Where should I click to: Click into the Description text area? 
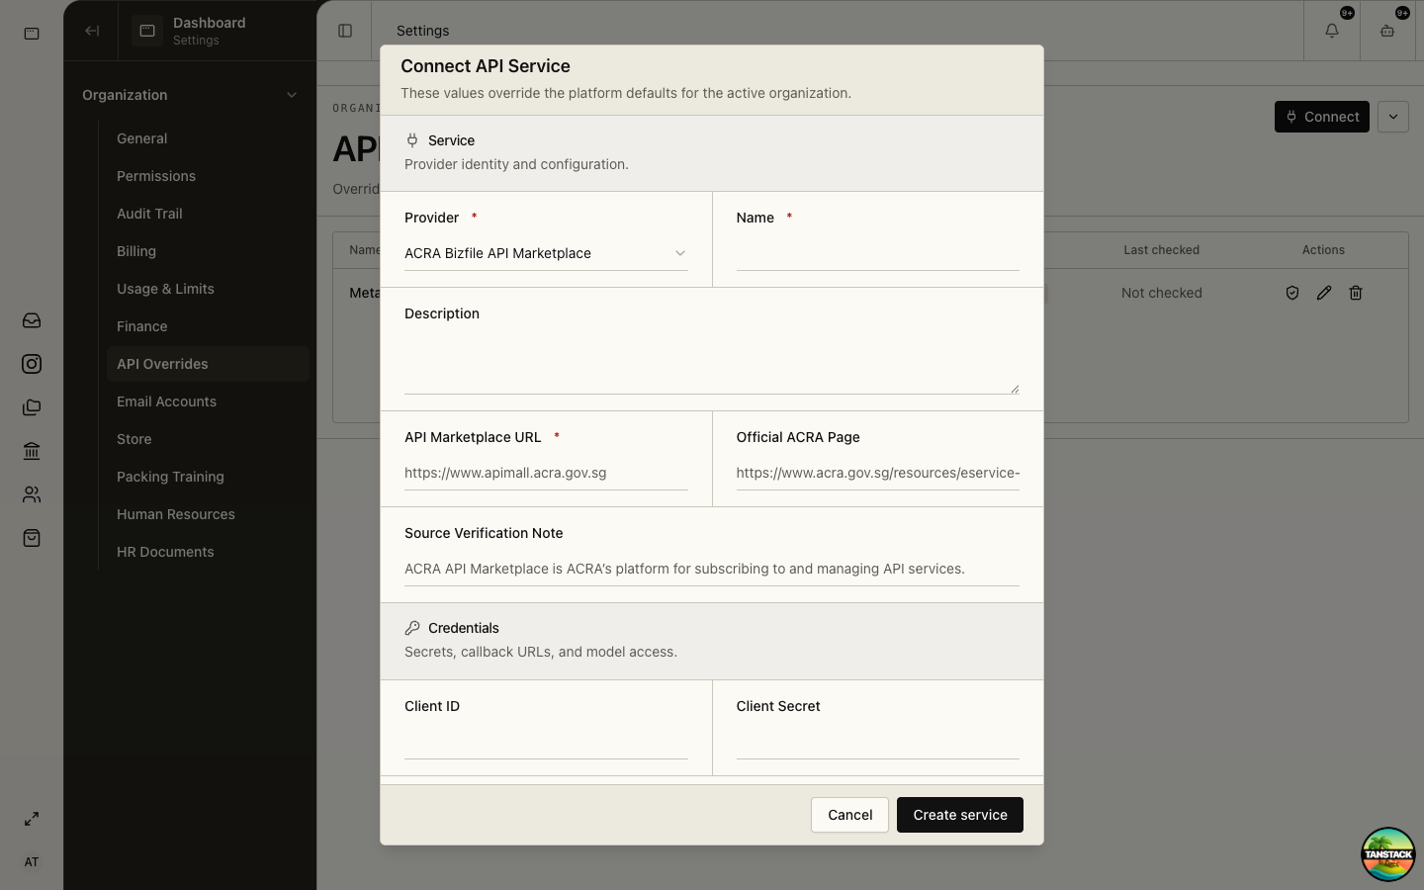point(712,364)
